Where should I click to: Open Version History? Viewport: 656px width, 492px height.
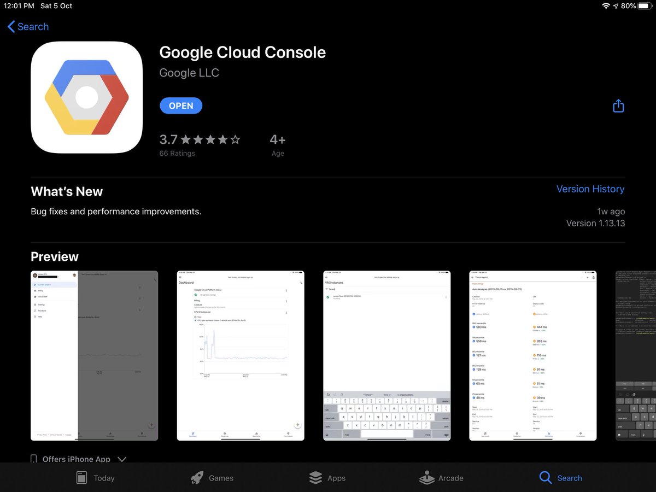(x=590, y=189)
